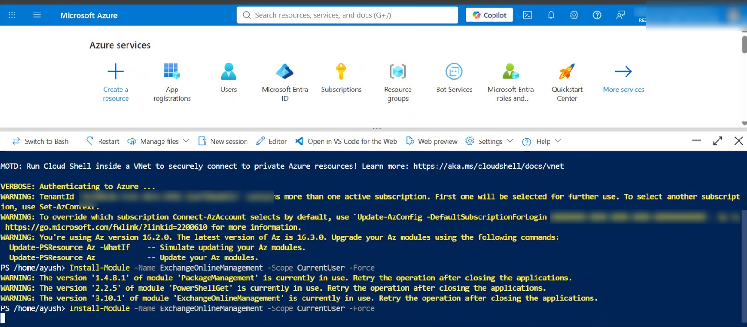Viewport: 747px width, 327px height.
Task: Open the feedback icon in the header
Action: (620, 15)
